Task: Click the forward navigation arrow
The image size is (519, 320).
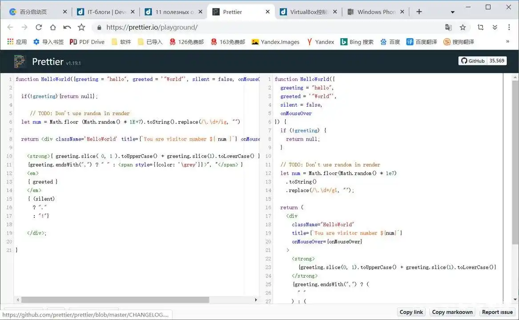Action: (x=25, y=27)
